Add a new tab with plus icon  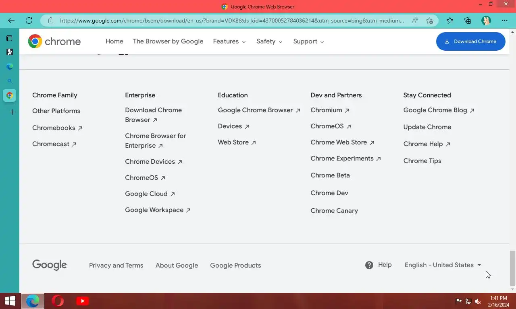click(x=12, y=112)
